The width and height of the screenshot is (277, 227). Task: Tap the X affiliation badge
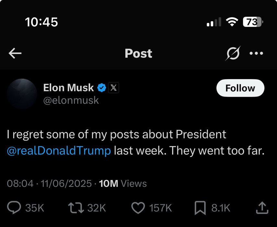pyautogui.click(x=113, y=88)
